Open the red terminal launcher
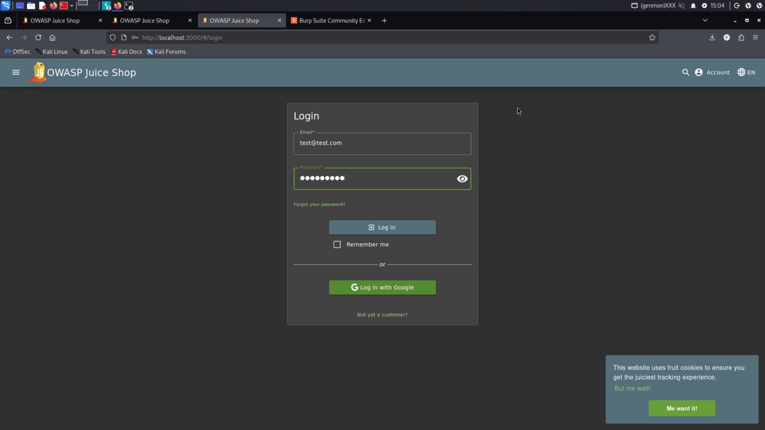765x430 pixels. (63, 5)
